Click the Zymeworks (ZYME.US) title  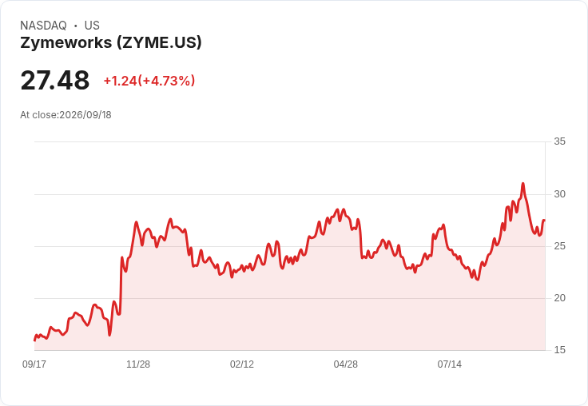coord(111,42)
